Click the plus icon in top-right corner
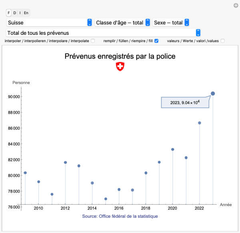240x233 pixels. click(x=236, y=5)
